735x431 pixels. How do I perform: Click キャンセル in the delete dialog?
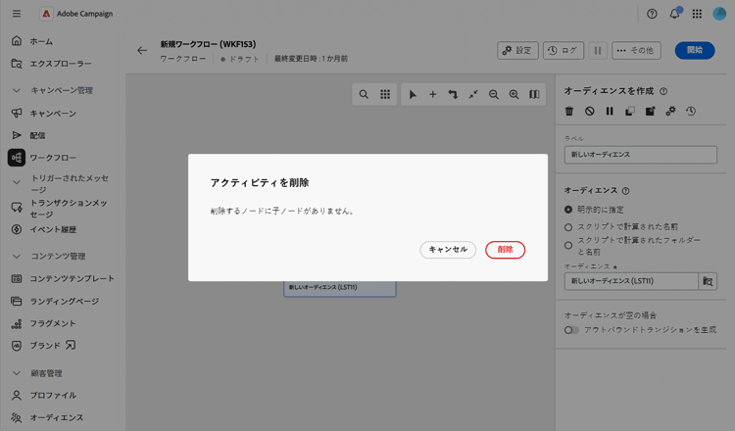pyautogui.click(x=448, y=250)
